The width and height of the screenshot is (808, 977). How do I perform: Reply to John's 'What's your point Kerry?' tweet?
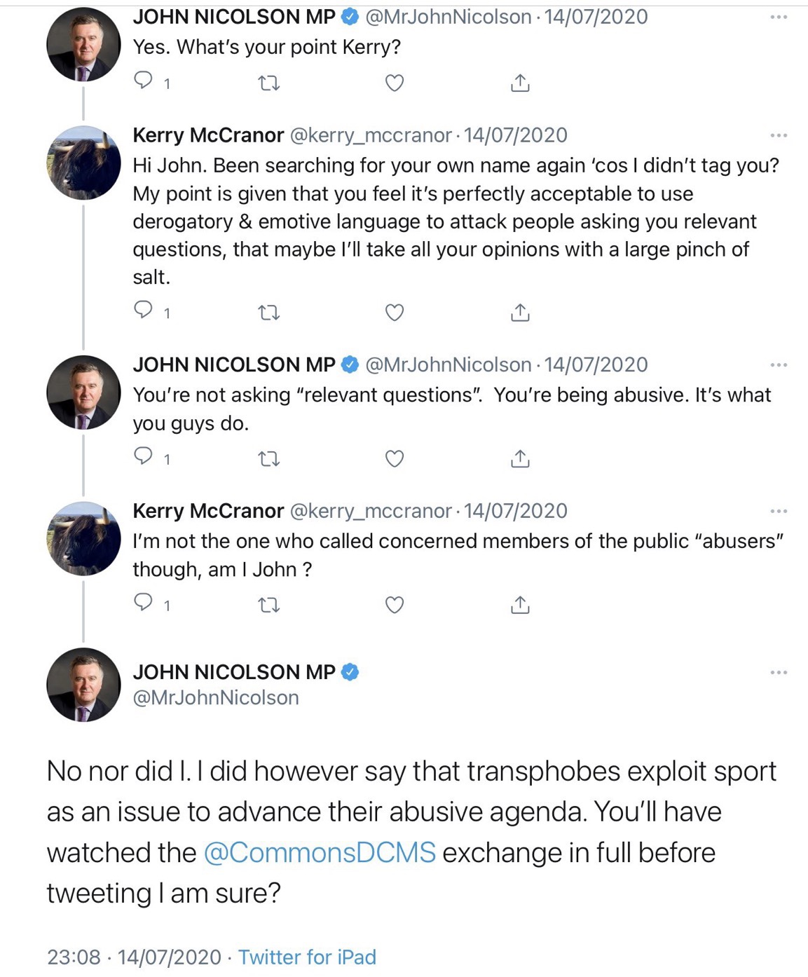click(x=143, y=81)
